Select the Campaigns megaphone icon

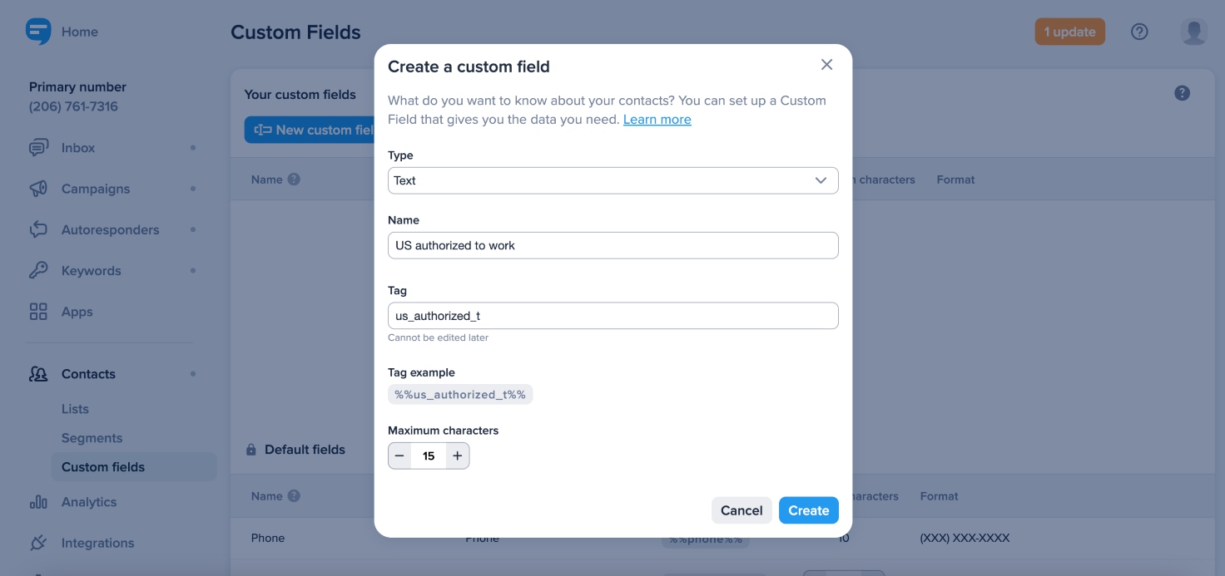pos(37,189)
